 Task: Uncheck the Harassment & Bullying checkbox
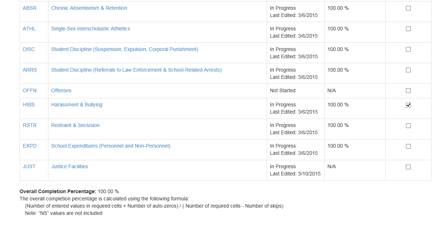[x=408, y=105]
